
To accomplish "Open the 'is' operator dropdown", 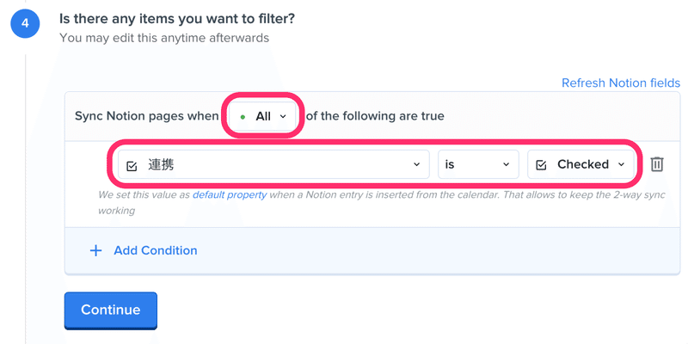I will tap(478, 164).
